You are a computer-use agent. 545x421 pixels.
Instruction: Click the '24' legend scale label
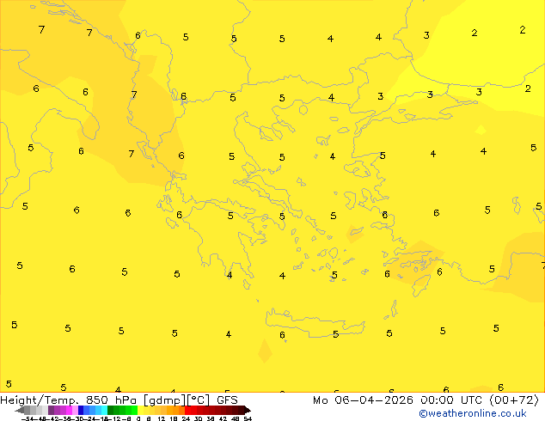pos(186,419)
